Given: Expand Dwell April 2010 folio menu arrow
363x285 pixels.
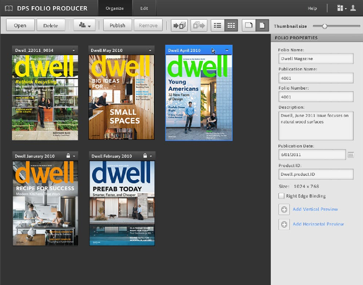Looking at the screenshot, I should pos(227,50).
